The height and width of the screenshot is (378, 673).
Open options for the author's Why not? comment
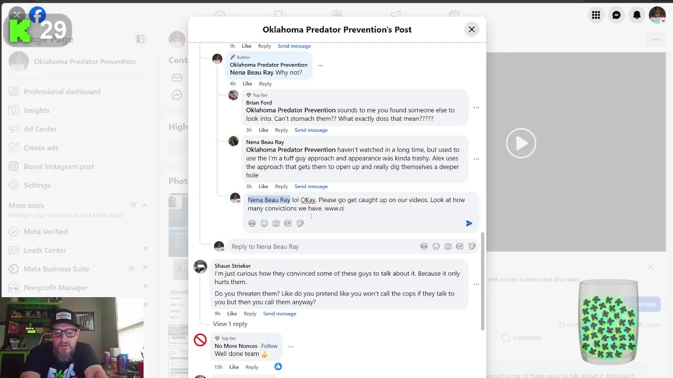click(x=321, y=66)
